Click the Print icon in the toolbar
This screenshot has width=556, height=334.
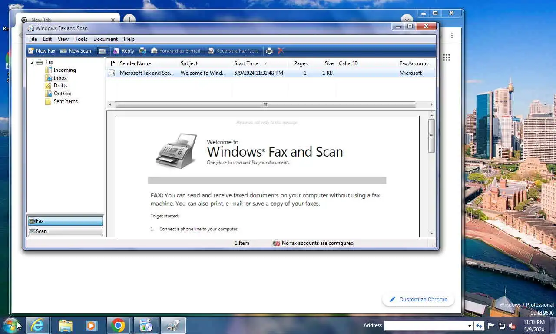(x=269, y=51)
